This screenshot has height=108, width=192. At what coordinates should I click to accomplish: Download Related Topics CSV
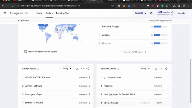77,69
